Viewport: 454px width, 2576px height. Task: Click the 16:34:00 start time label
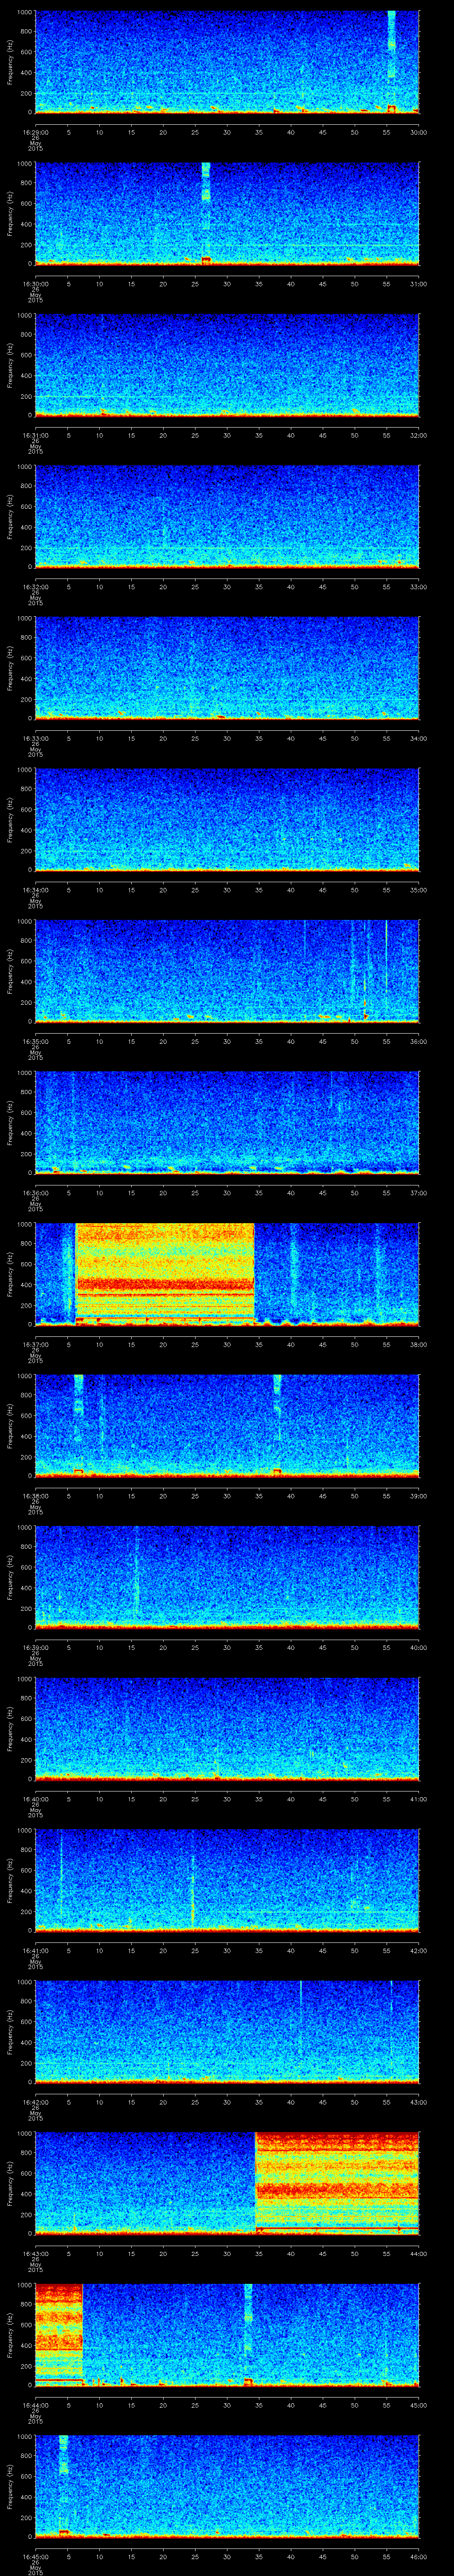pyautogui.click(x=35, y=890)
